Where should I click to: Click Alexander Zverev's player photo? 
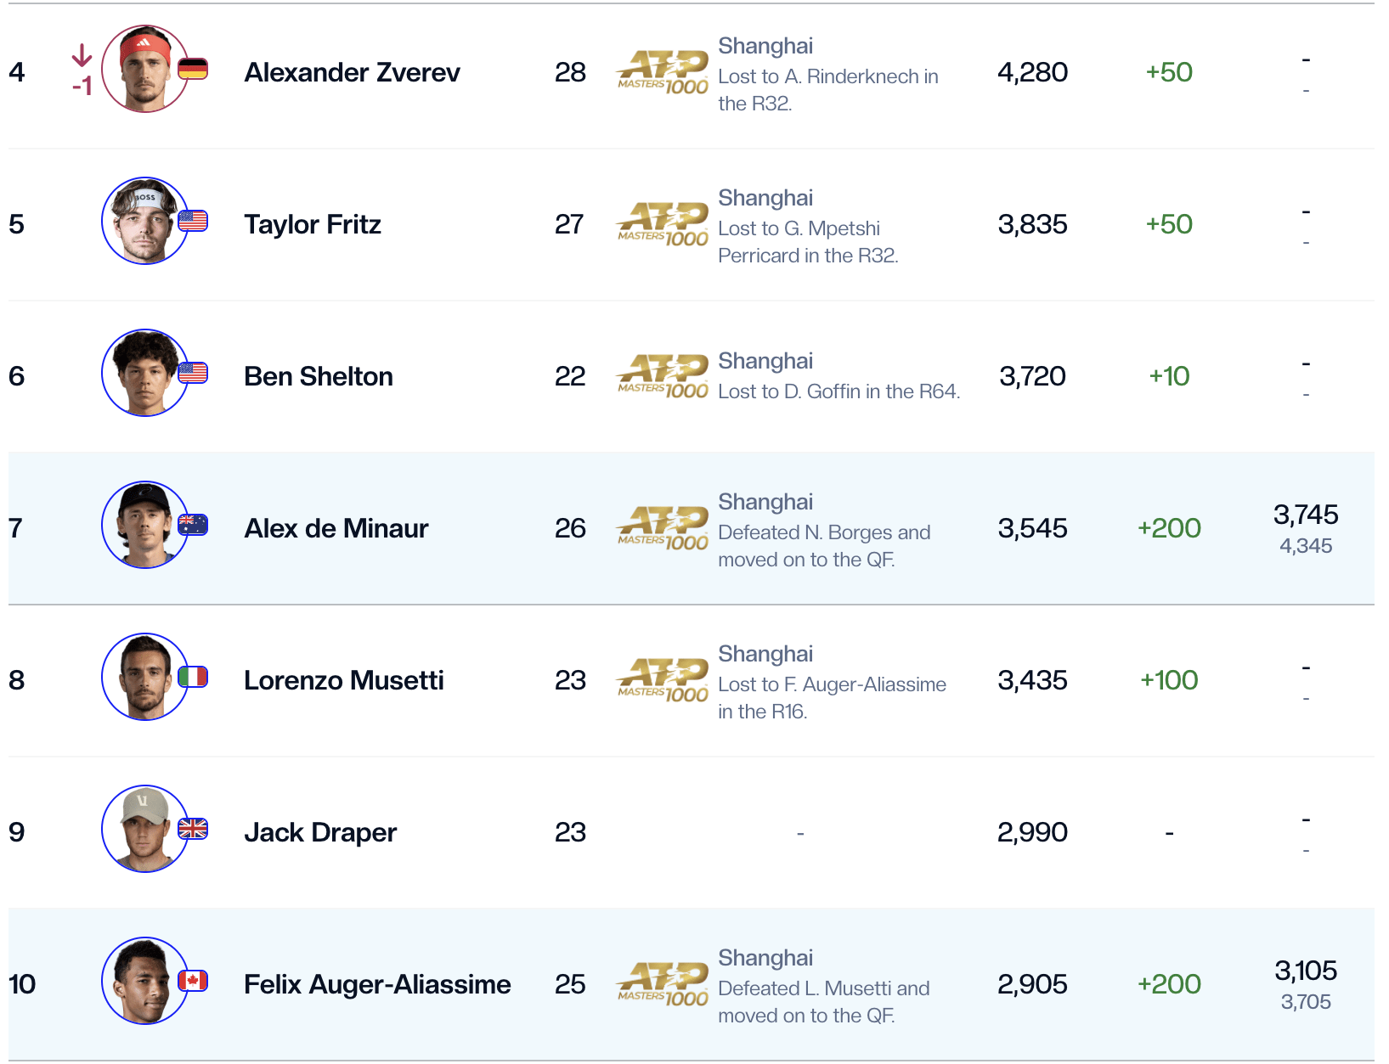coord(144,69)
